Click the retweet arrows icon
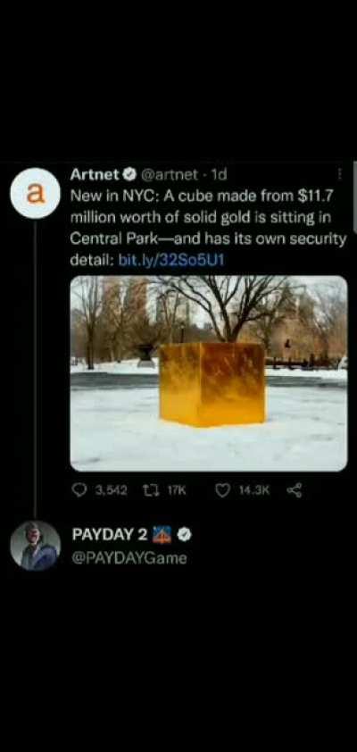This screenshot has width=357, height=752. pos(152,490)
